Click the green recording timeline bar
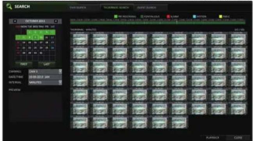 [x=158, y=23]
